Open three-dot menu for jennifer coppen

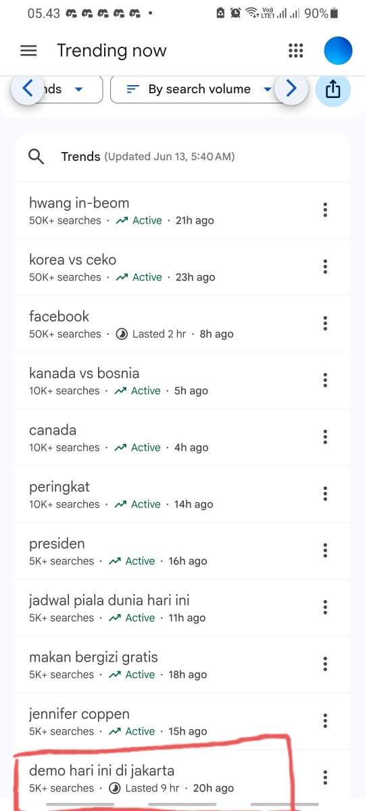325,721
